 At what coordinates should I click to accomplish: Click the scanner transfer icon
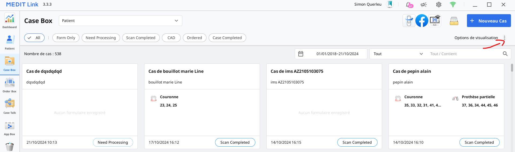point(409,21)
